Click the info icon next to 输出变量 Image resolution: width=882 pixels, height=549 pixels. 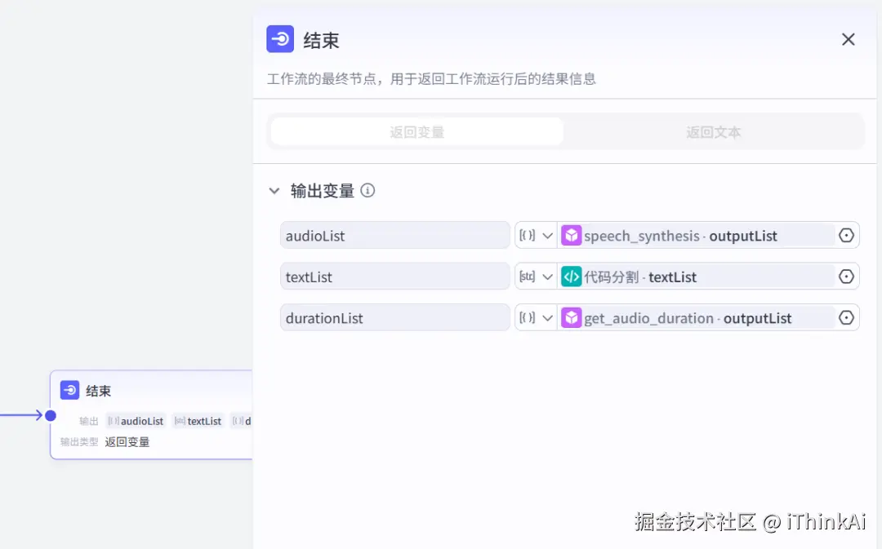click(x=367, y=190)
